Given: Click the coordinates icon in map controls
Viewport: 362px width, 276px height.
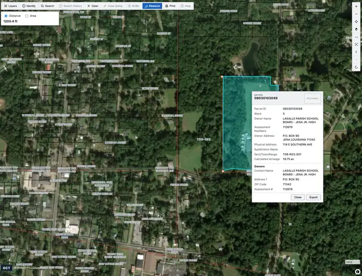Looking at the screenshot, I should click(x=356, y=37).
